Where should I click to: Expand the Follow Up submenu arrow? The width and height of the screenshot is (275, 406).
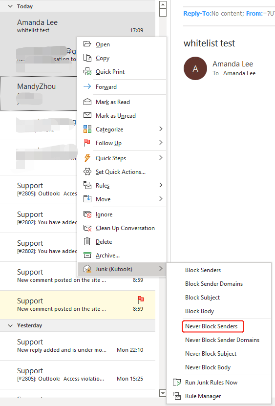(x=161, y=142)
